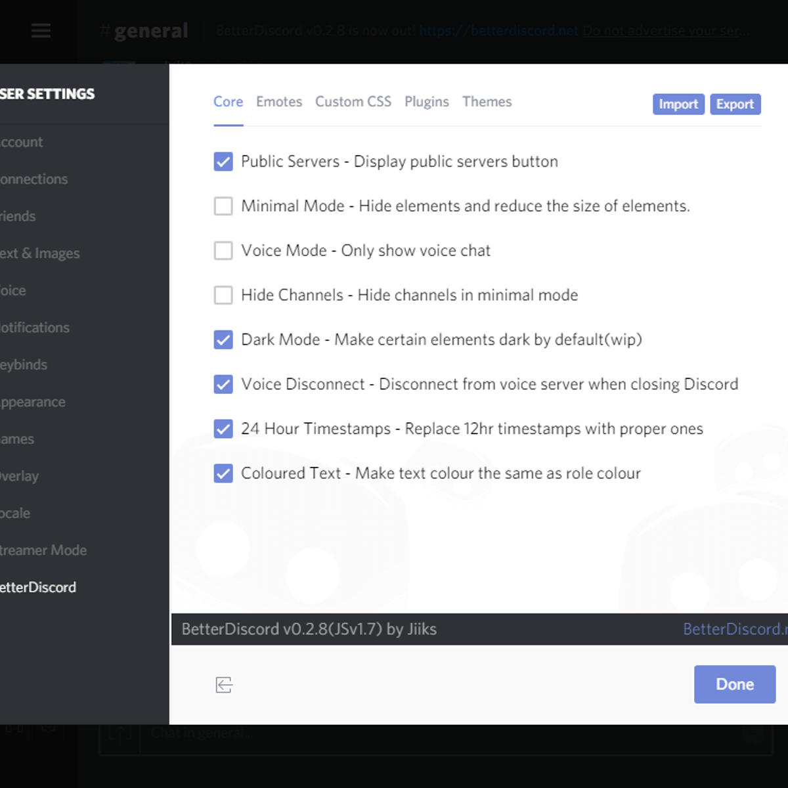Open Appearance settings in the sidebar
The image size is (788, 788).
pos(33,402)
